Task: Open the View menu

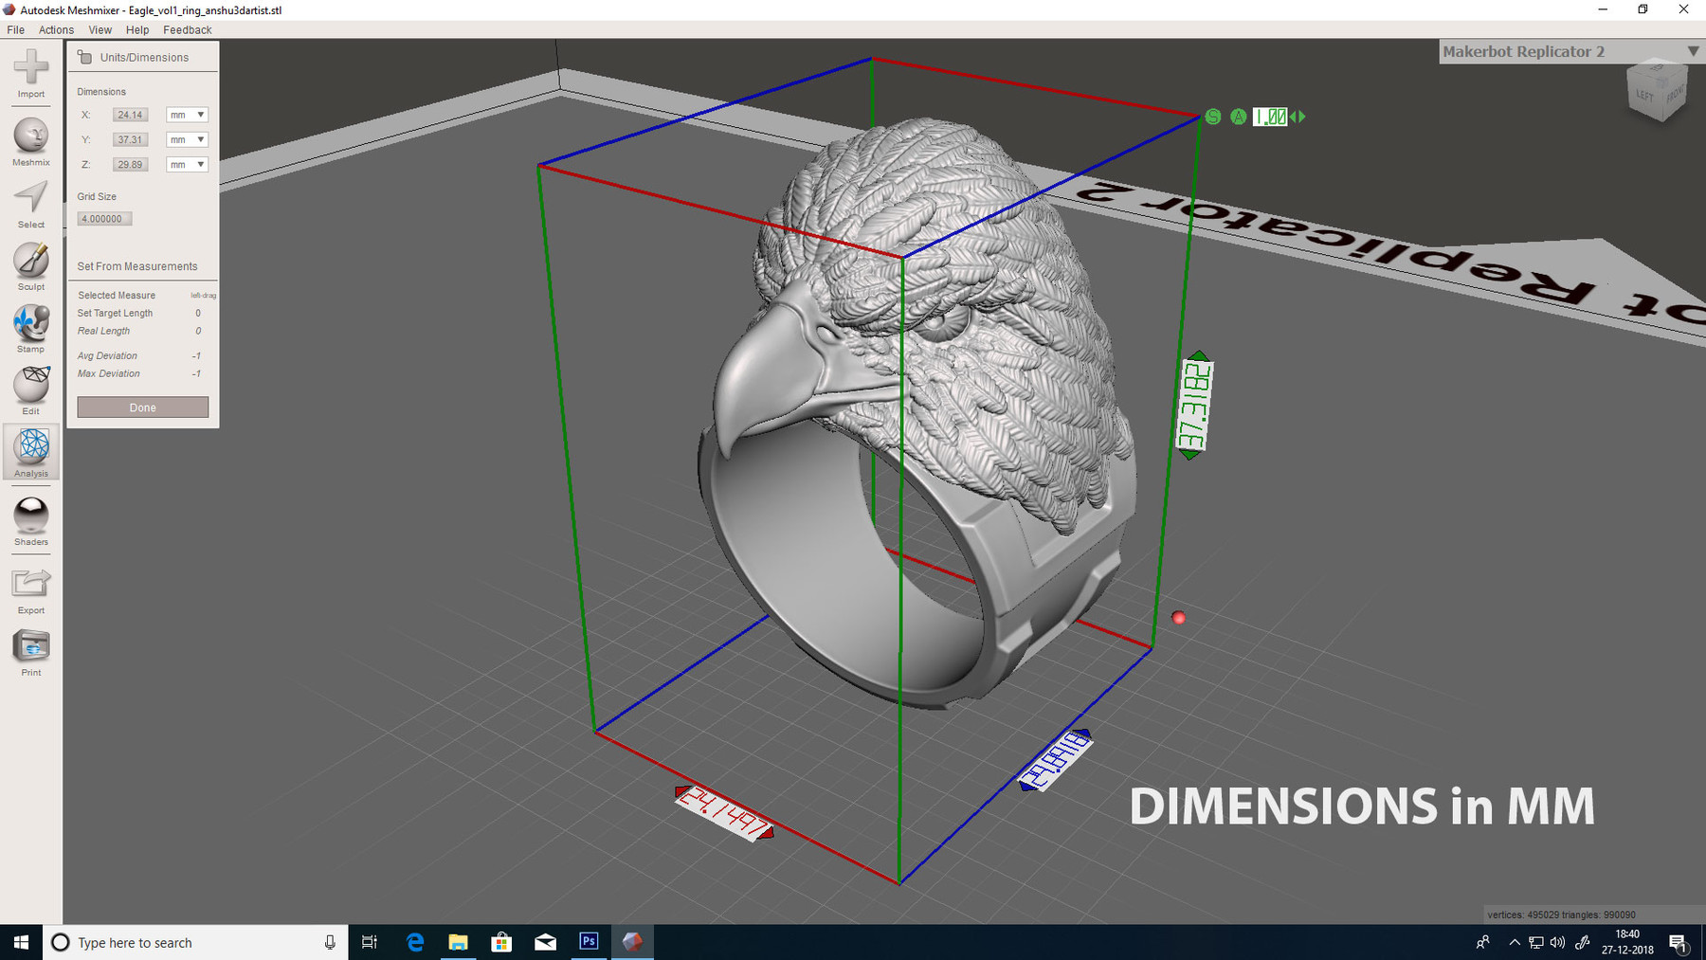Action: (x=100, y=29)
